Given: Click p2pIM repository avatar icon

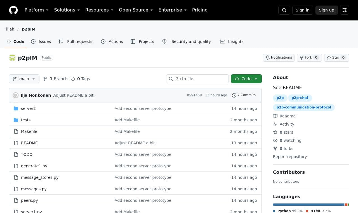Looking at the screenshot, I should 12,58.
